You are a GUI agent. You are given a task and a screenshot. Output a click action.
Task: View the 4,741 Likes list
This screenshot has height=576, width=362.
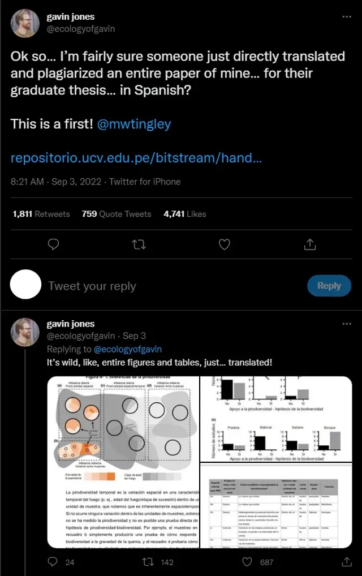click(x=185, y=214)
